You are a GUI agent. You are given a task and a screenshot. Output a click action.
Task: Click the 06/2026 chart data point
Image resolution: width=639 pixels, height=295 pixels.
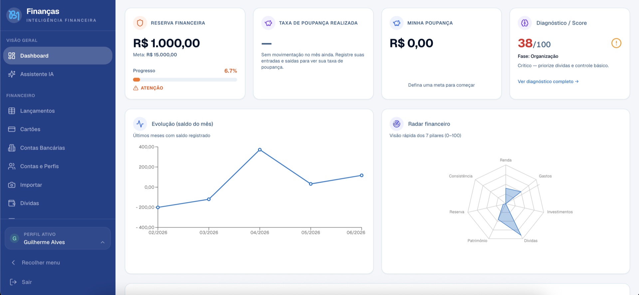(x=362, y=175)
